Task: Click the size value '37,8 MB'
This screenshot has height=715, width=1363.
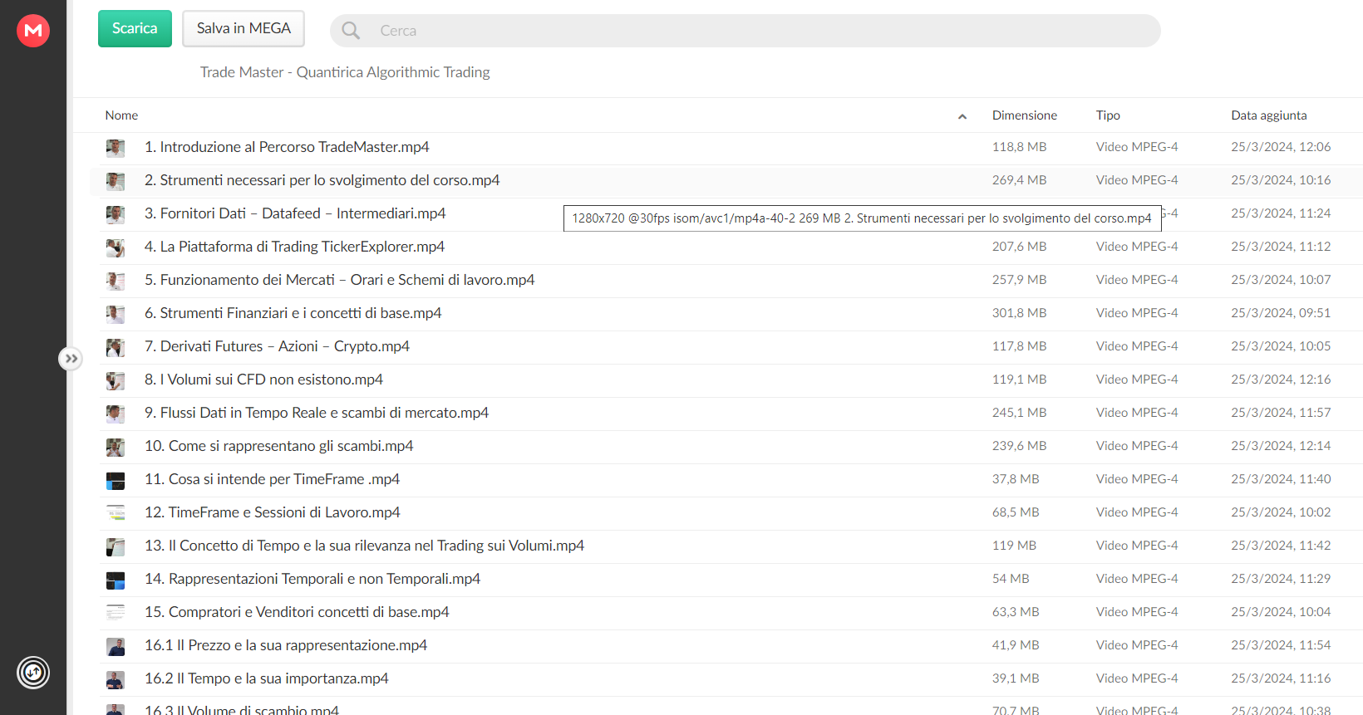Action: coord(1016,479)
